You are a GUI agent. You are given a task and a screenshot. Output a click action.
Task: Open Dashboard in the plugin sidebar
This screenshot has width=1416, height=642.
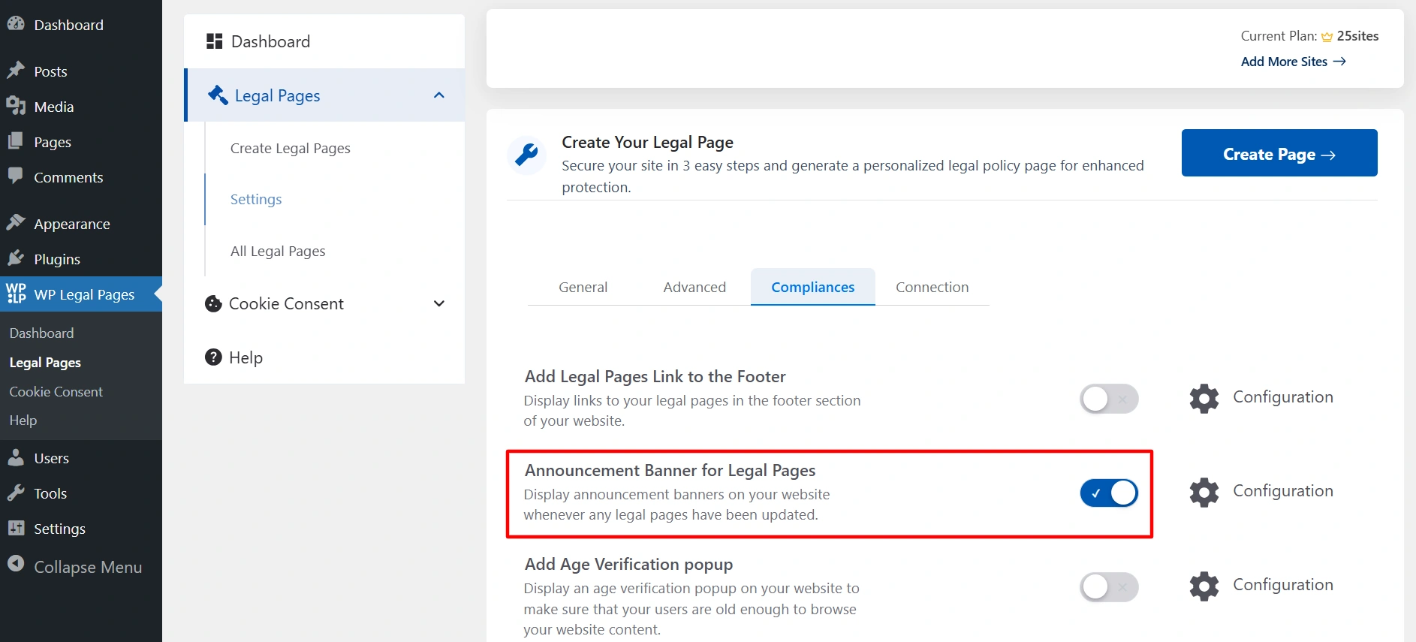pyautogui.click(x=324, y=41)
